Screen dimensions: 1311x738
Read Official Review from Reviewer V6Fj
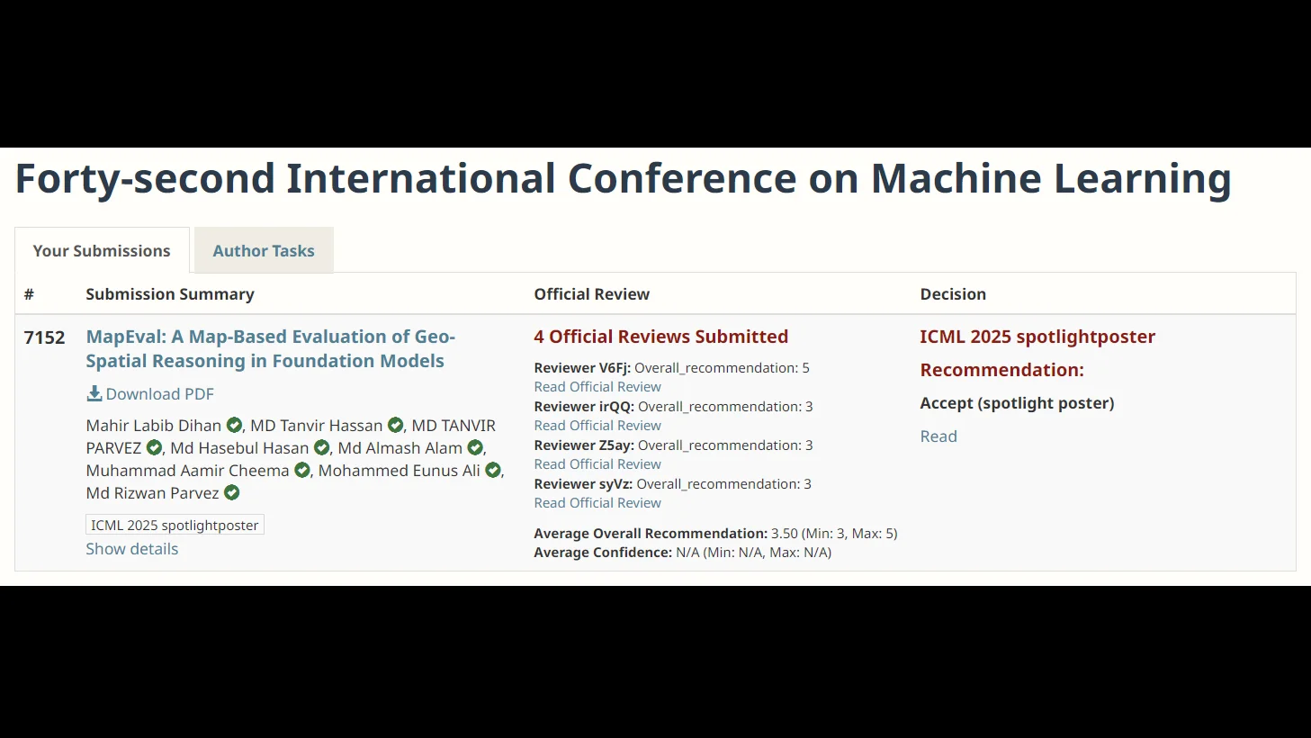coord(597,387)
